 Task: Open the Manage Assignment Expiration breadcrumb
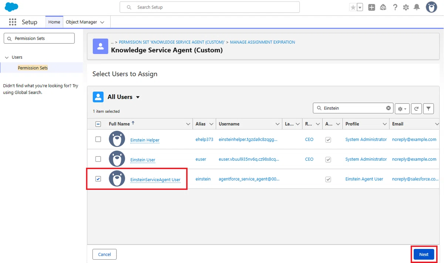click(x=263, y=42)
